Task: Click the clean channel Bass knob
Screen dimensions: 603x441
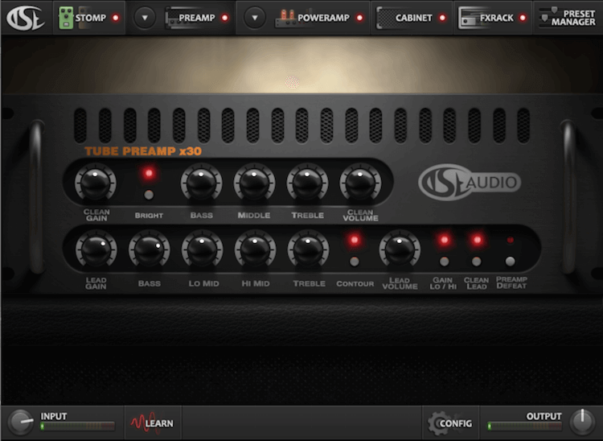Action: (201, 183)
